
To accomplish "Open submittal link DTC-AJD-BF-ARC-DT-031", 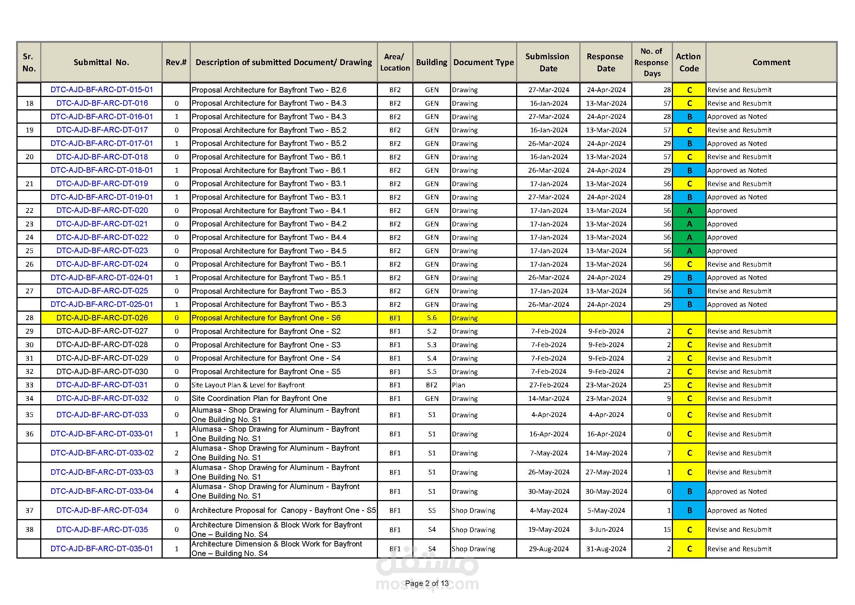I will coord(102,385).
